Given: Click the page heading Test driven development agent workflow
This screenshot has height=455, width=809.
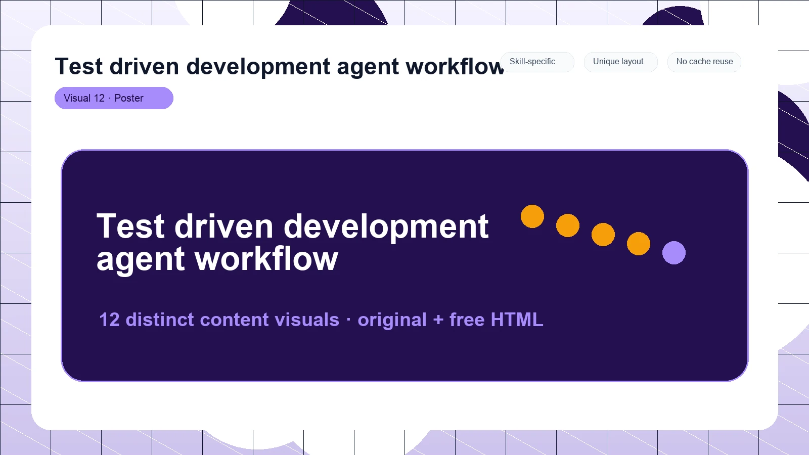Looking at the screenshot, I should [280, 67].
